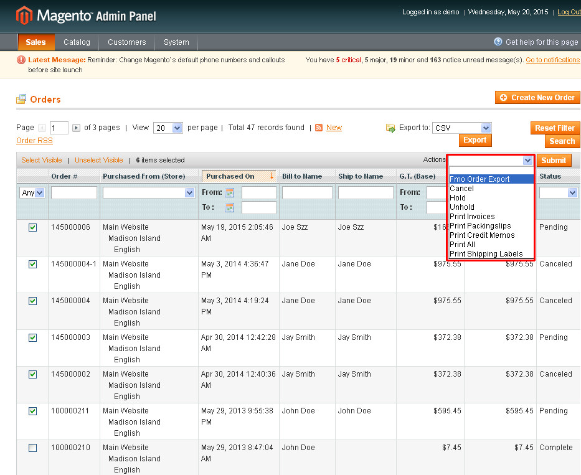Open the Customers menu

126,42
